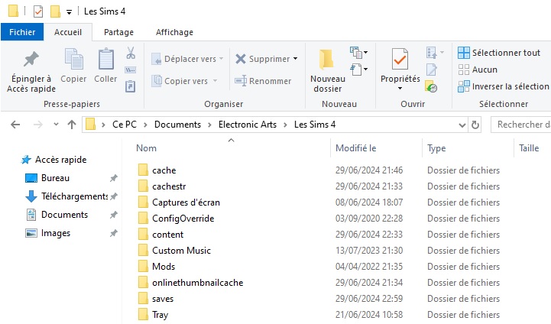Image resolution: width=551 pixels, height=324 pixels.
Task: Open the quick access toolbar customize arrow
Action: pyautogui.click(x=69, y=11)
